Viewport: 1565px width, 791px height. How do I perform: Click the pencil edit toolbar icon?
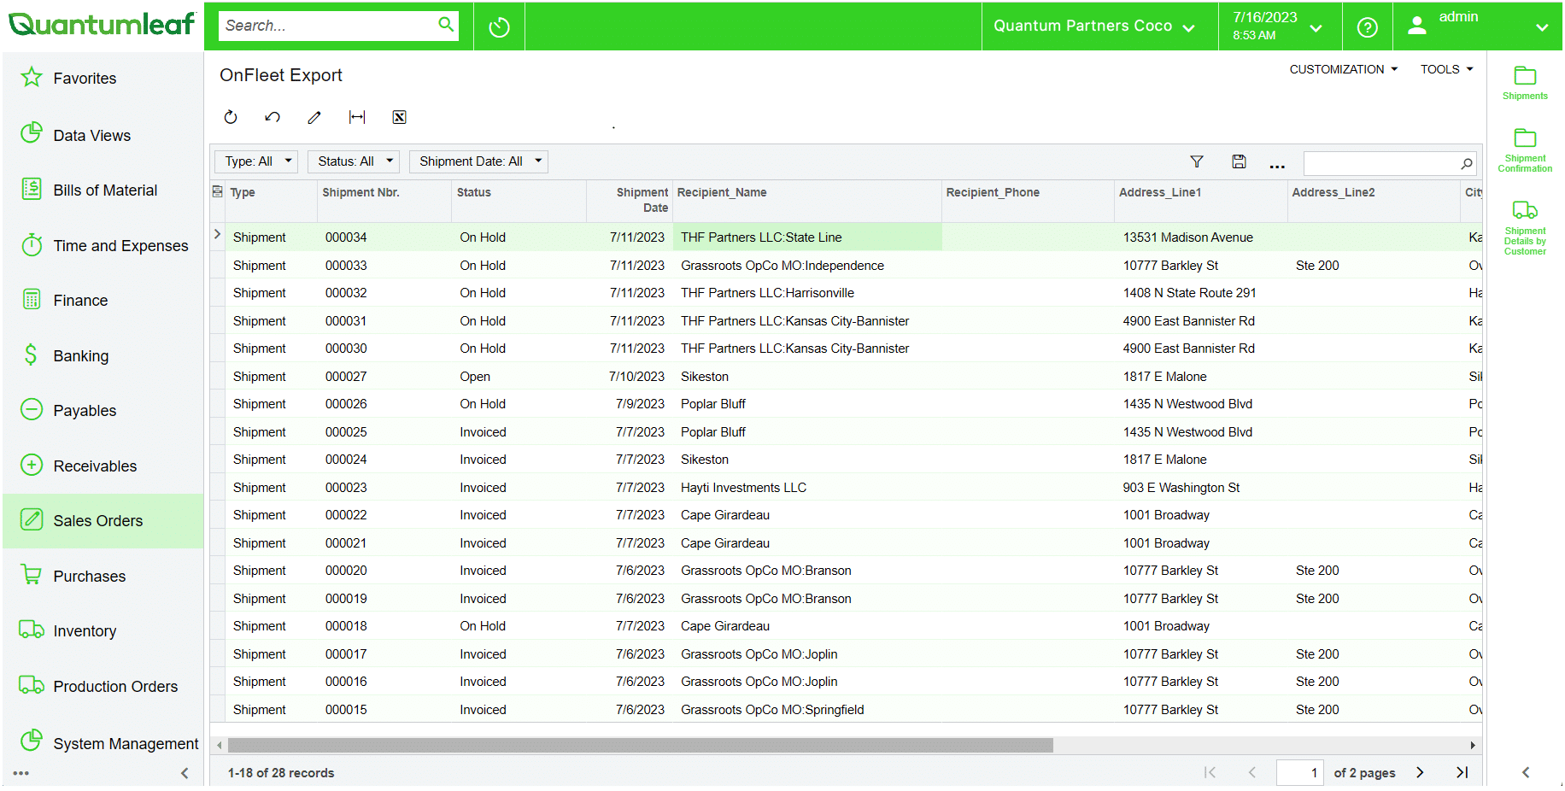[x=314, y=117]
